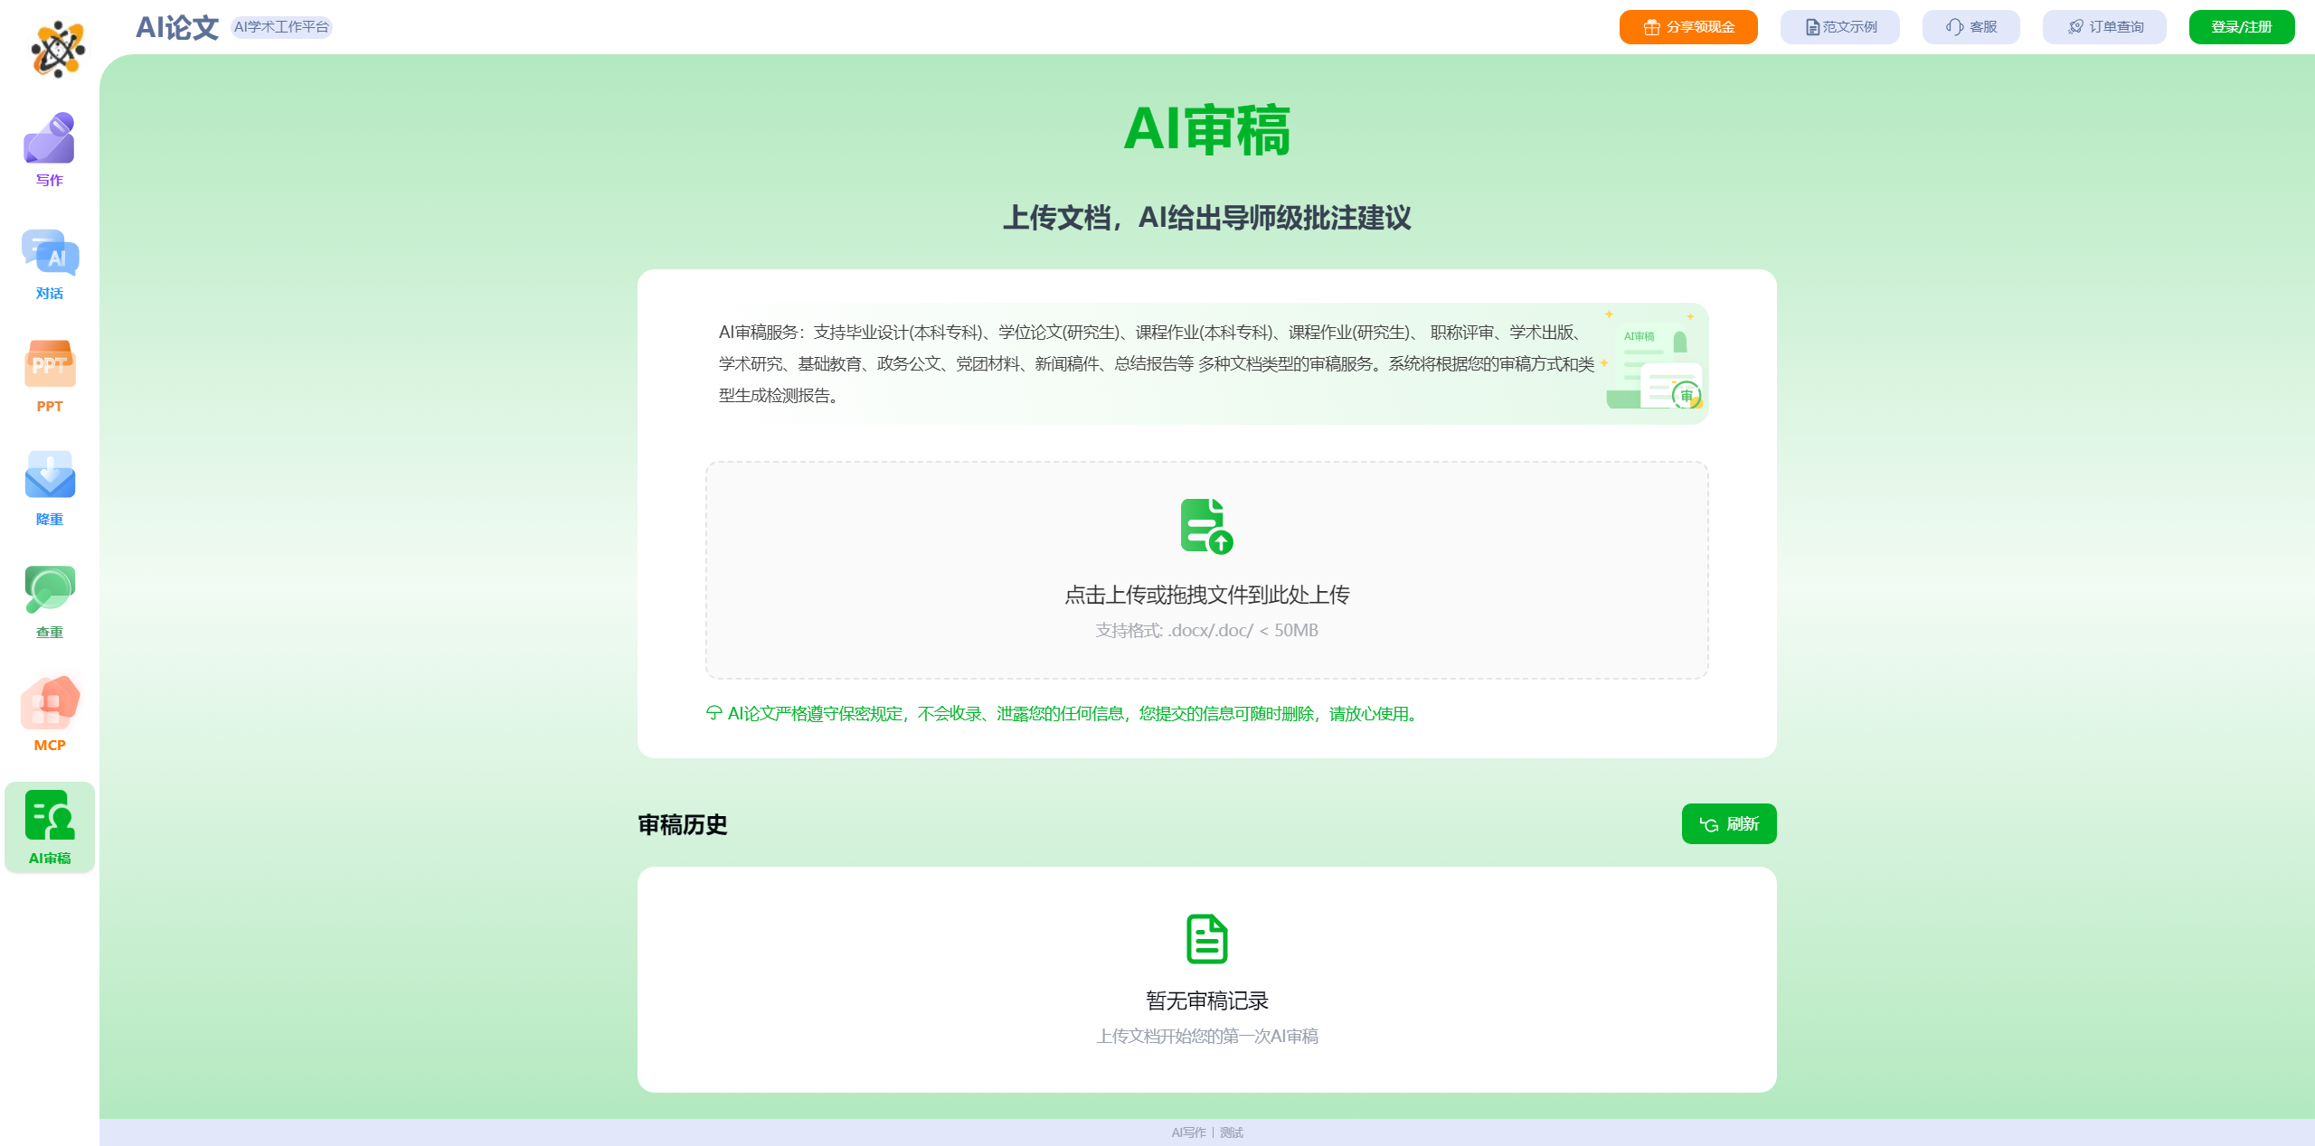Click the confidentiality notice umbrella icon

(713, 713)
